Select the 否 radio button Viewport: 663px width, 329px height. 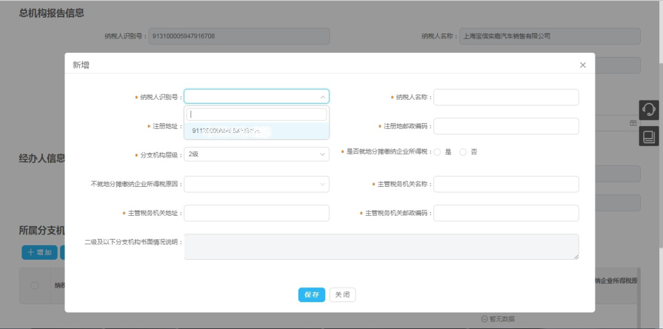pos(463,152)
